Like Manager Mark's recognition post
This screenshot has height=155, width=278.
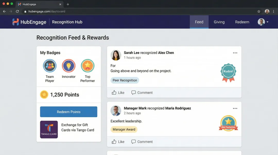pos(118,142)
